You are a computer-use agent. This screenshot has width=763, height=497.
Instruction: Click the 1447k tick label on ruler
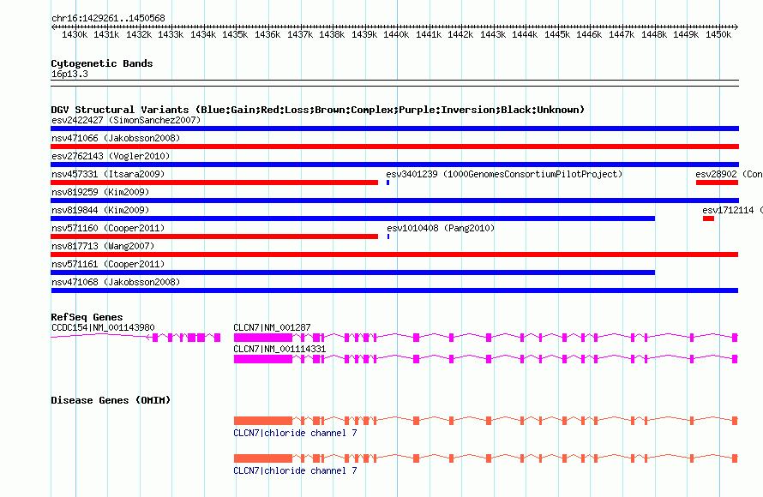pos(622,34)
